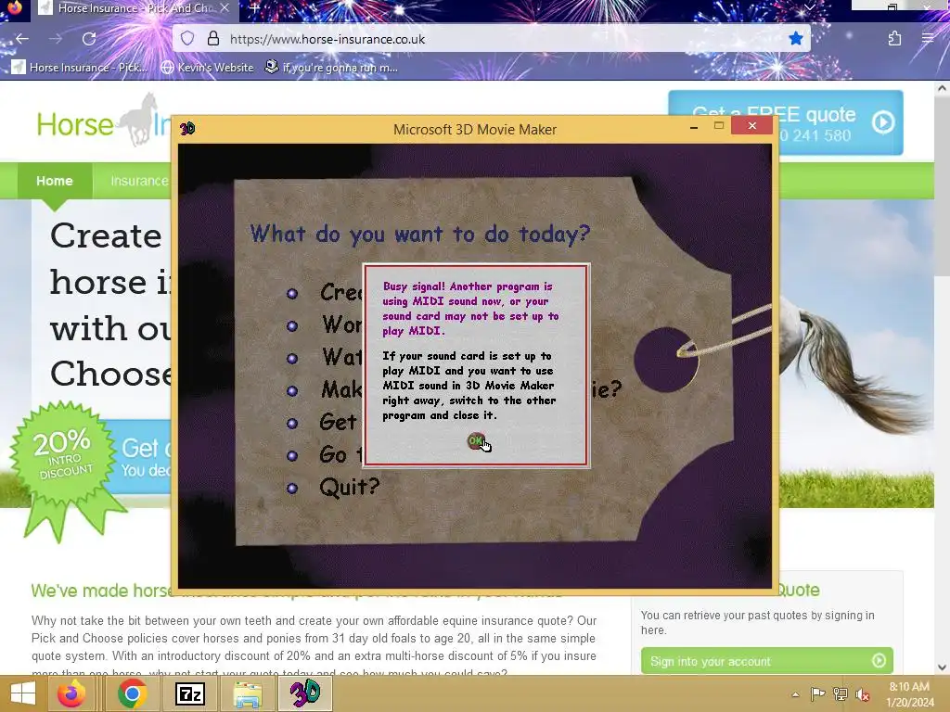
Task: Open Google Chrome from the taskbar
Action: pyautogui.click(x=132, y=693)
